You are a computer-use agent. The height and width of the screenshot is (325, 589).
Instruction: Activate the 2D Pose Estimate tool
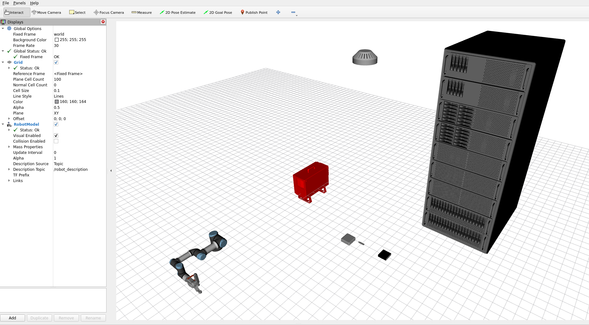178,13
